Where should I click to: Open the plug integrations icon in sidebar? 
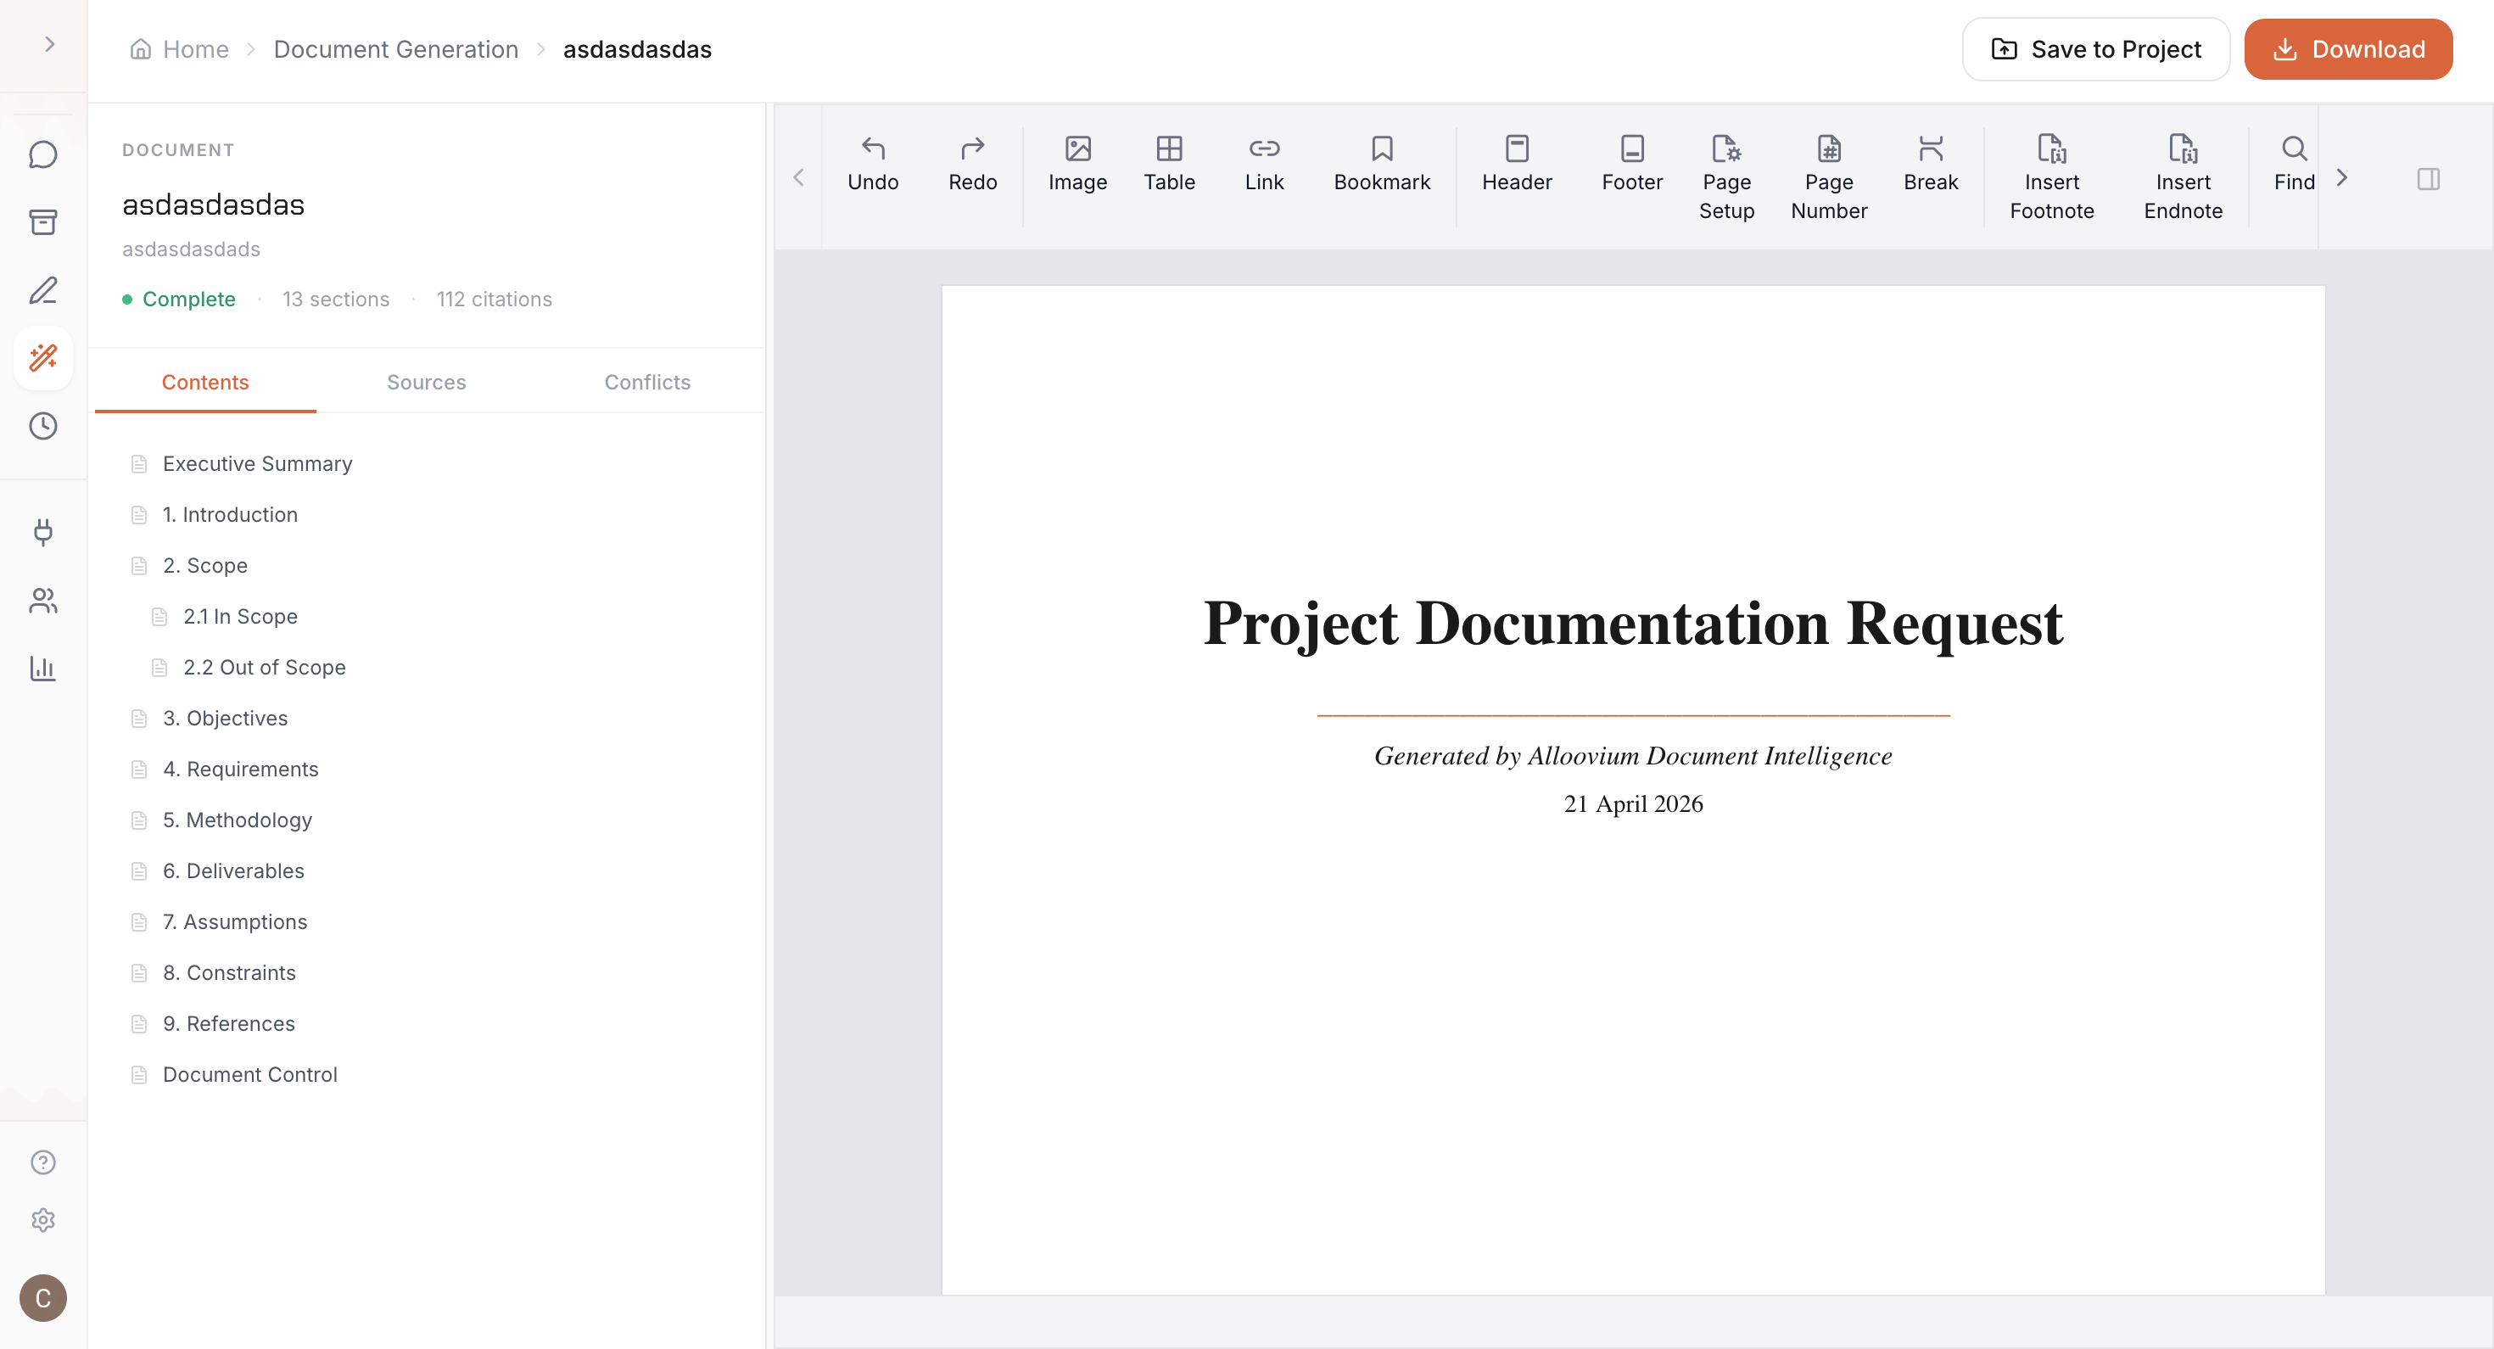pos(42,533)
